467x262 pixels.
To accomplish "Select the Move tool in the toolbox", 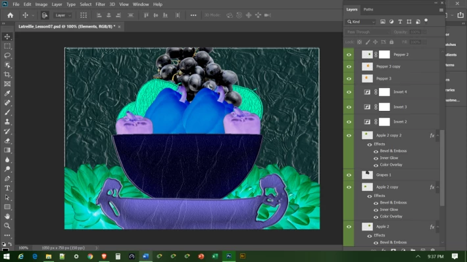I will [x=7, y=37].
